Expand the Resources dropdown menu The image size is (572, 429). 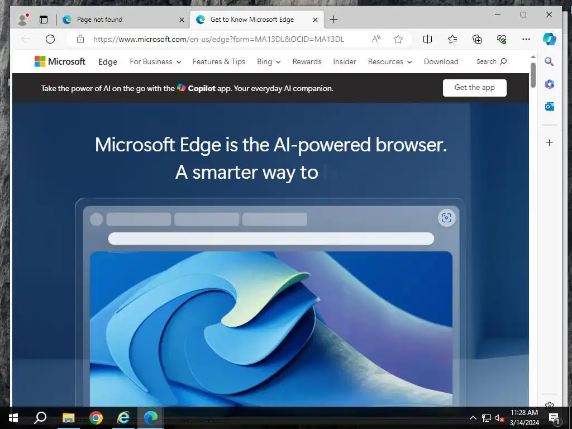point(390,61)
